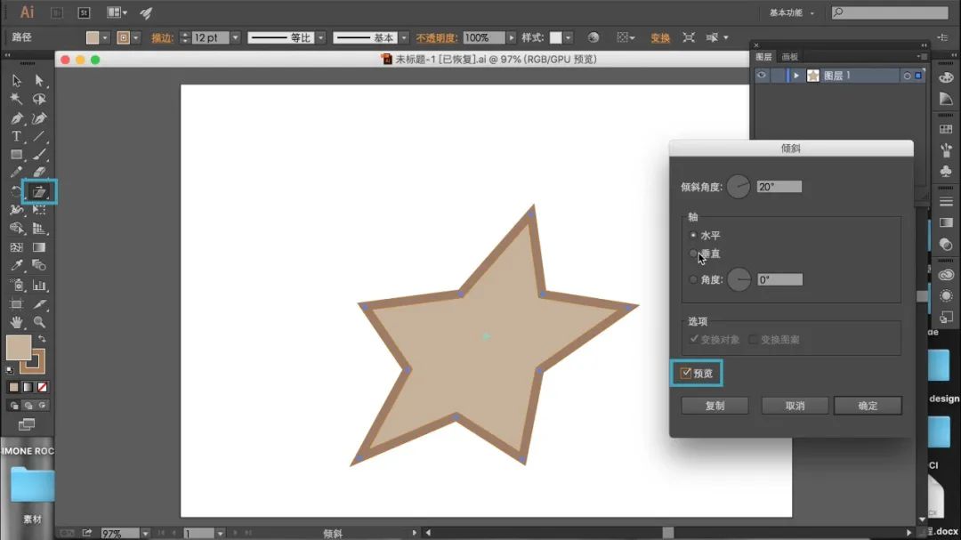
Task: Choose the Eraser tool
Action: pyautogui.click(x=39, y=173)
